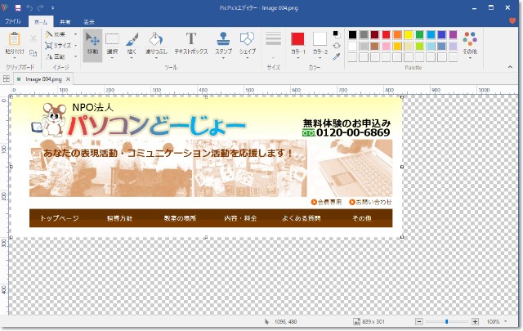Expand the 効果 (Effects) dropdown
Viewport: 523px width, 331px height.
(x=61, y=34)
